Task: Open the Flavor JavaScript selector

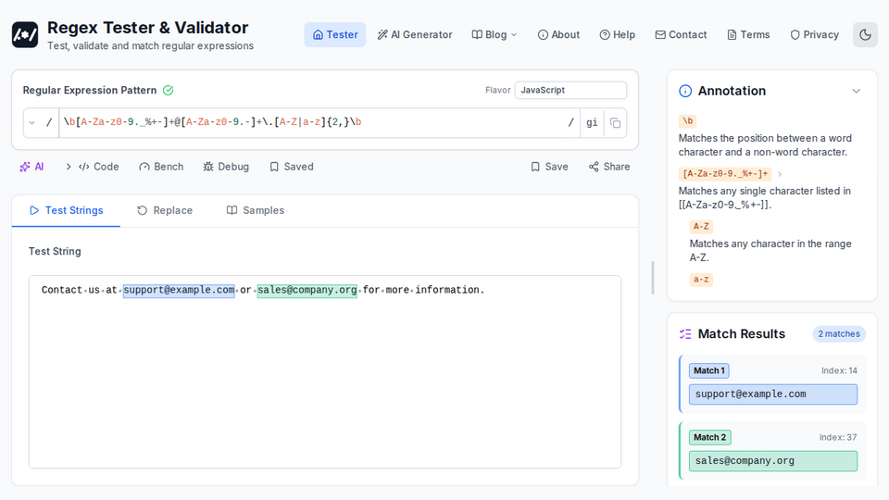Action: coord(570,90)
